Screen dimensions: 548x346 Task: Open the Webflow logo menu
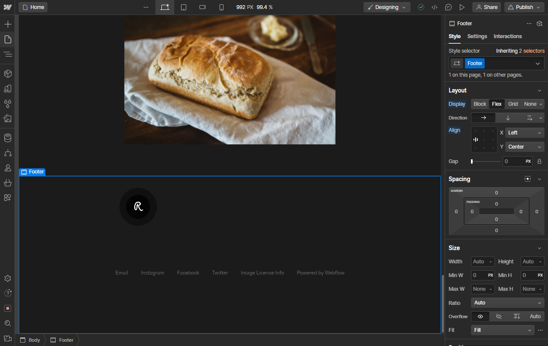pyautogui.click(x=8, y=7)
